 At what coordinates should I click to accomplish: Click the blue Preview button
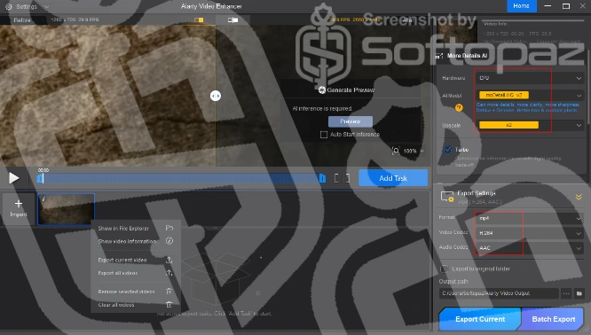[351, 121]
